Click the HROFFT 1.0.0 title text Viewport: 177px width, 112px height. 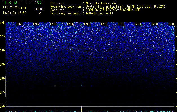(x=22, y=2)
